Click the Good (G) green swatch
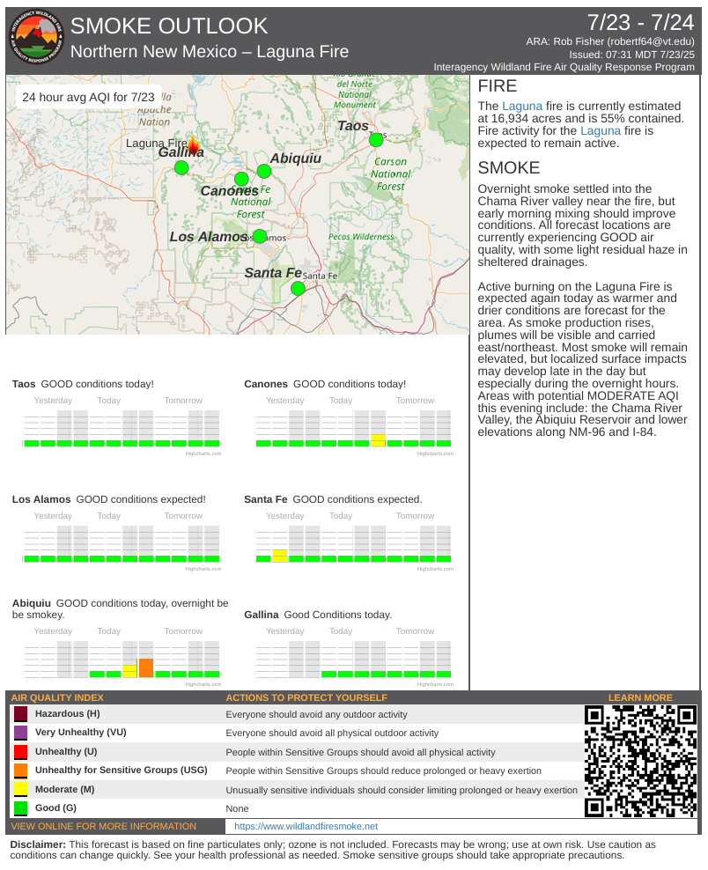The height and width of the screenshot is (870, 708). pyautogui.click(x=21, y=808)
